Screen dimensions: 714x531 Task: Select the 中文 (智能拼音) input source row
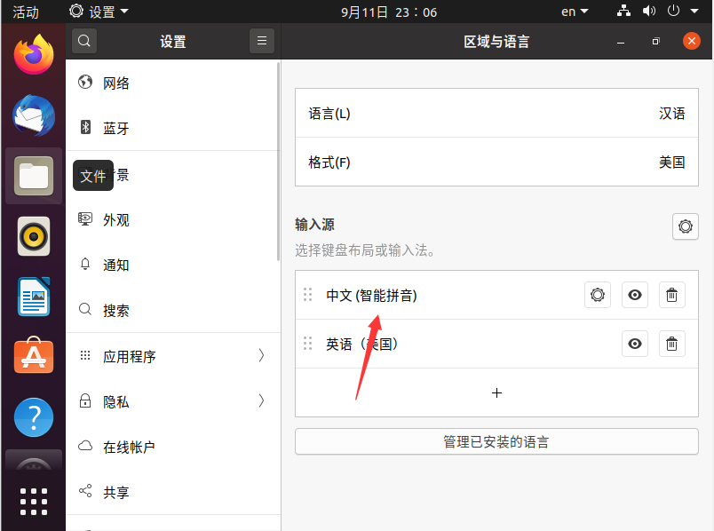(x=496, y=295)
